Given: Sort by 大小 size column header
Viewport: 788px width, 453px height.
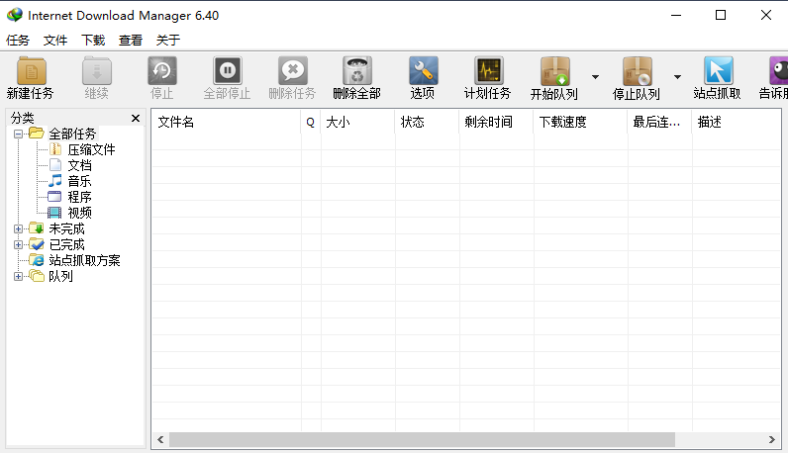Looking at the screenshot, I should pyautogui.click(x=357, y=122).
